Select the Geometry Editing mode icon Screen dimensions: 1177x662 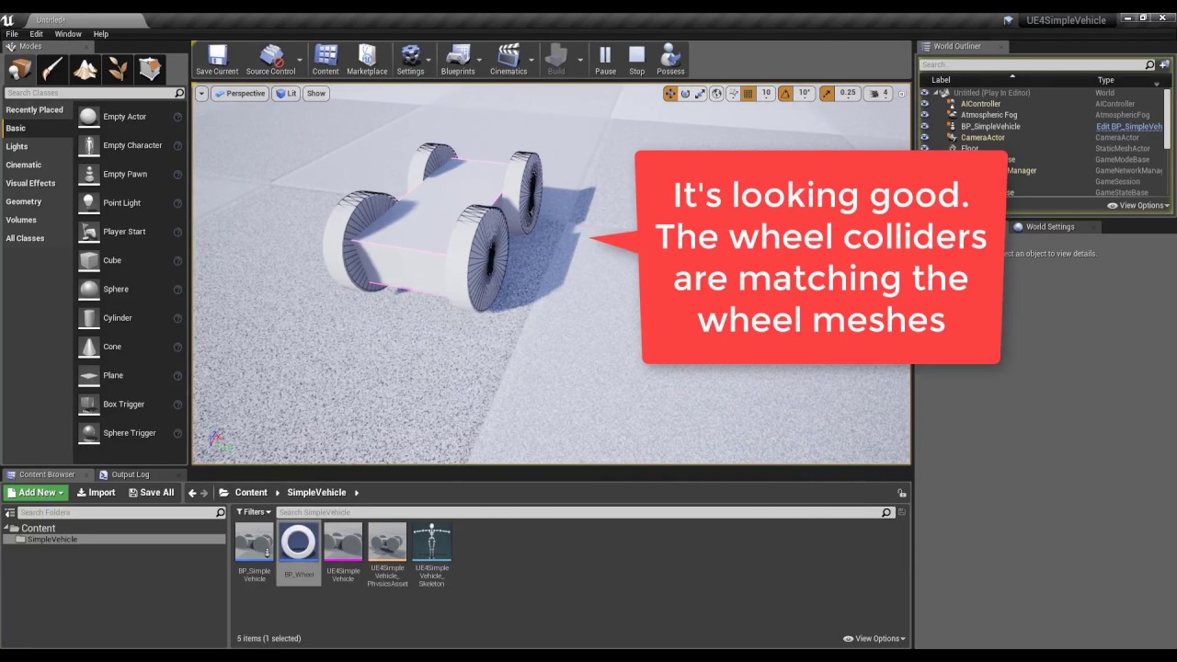pos(150,69)
